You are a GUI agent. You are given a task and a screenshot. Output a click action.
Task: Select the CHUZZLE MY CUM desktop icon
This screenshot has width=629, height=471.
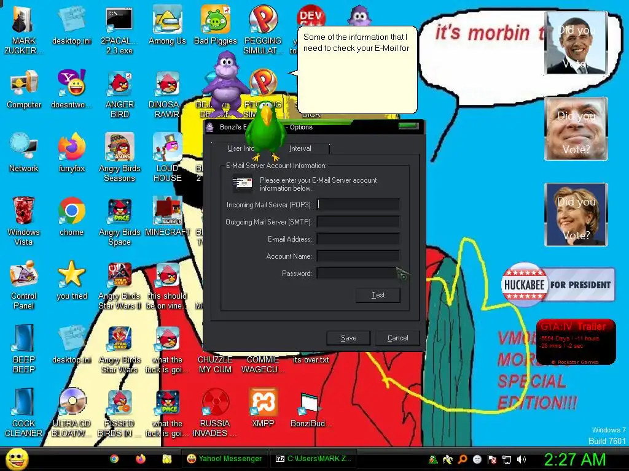click(216, 364)
